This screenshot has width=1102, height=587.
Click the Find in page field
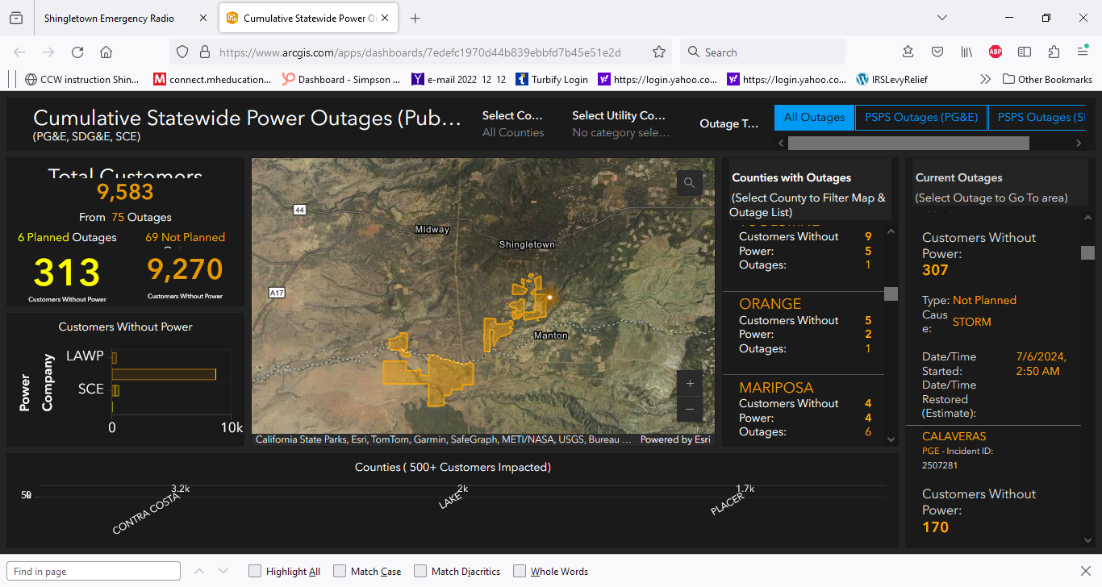(94, 572)
